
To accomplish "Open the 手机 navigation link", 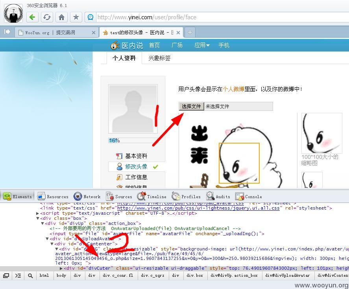I will point(224,45).
